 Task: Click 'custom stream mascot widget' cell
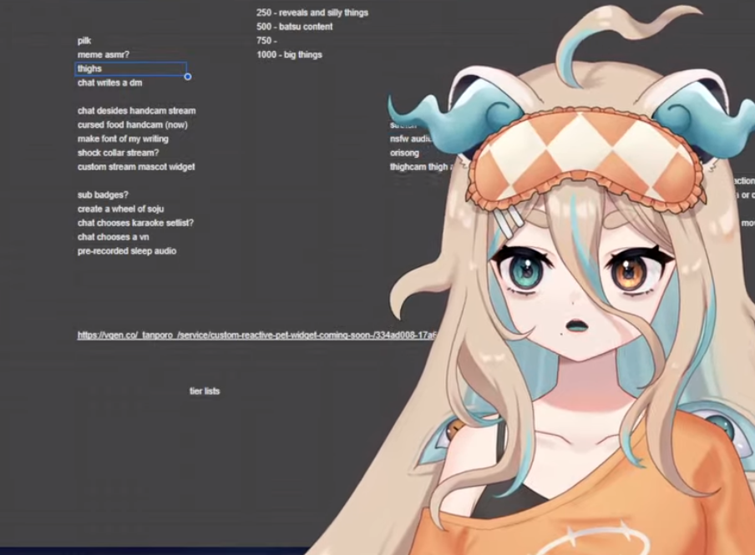(x=136, y=167)
